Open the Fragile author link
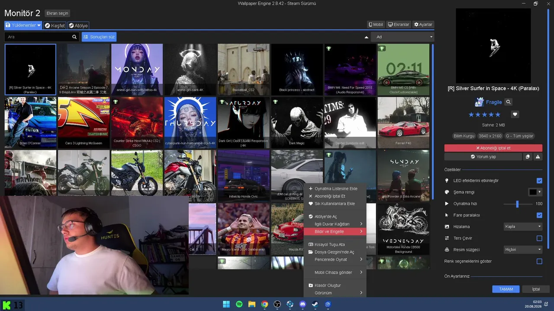 [x=494, y=102]
